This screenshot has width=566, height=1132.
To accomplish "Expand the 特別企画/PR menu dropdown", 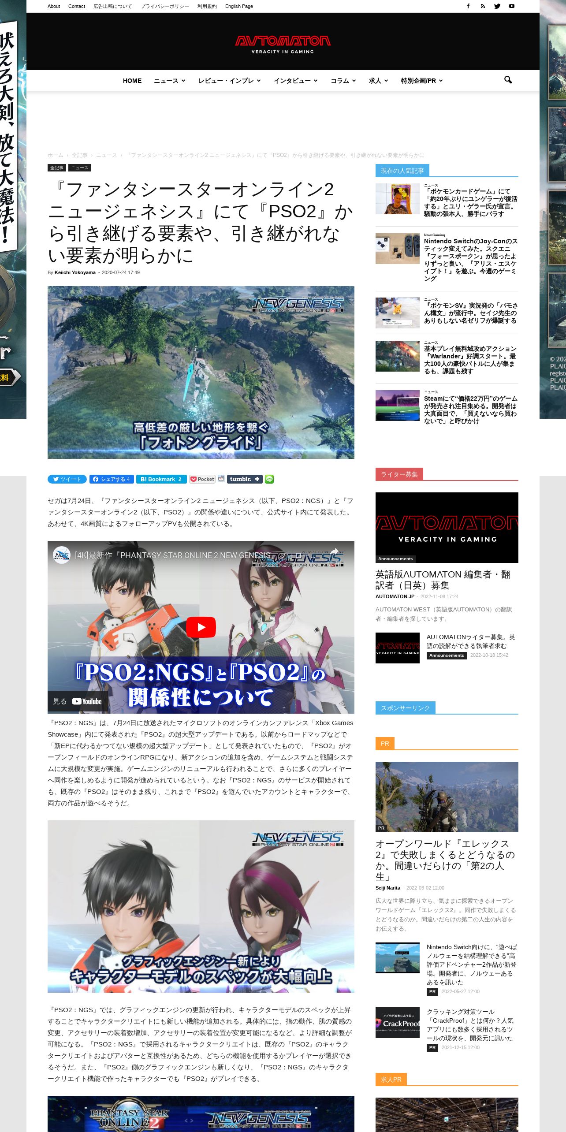I will coord(422,81).
